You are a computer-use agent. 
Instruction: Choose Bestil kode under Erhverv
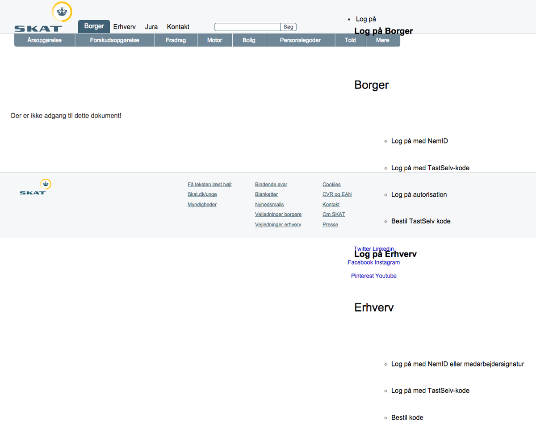407,418
